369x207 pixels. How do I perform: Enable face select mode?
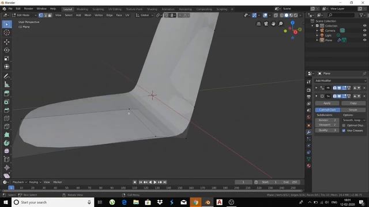50,16
